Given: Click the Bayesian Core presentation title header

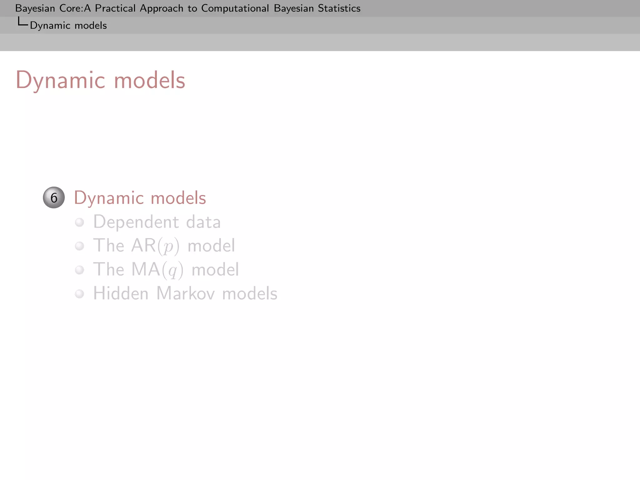Looking at the screenshot, I should pyautogui.click(x=187, y=8).
